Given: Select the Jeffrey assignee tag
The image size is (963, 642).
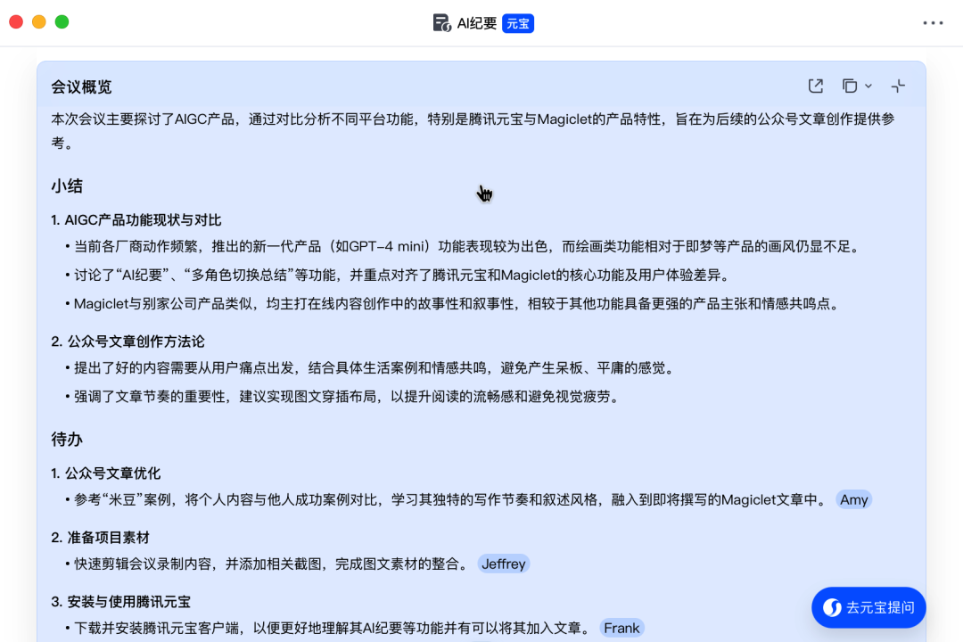Looking at the screenshot, I should [504, 564].
